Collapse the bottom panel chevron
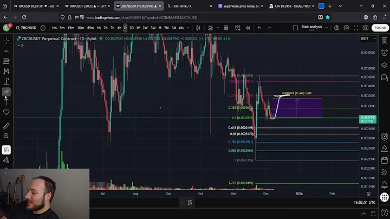The width and height of the screenshot is (390, 219). point(363,214)
